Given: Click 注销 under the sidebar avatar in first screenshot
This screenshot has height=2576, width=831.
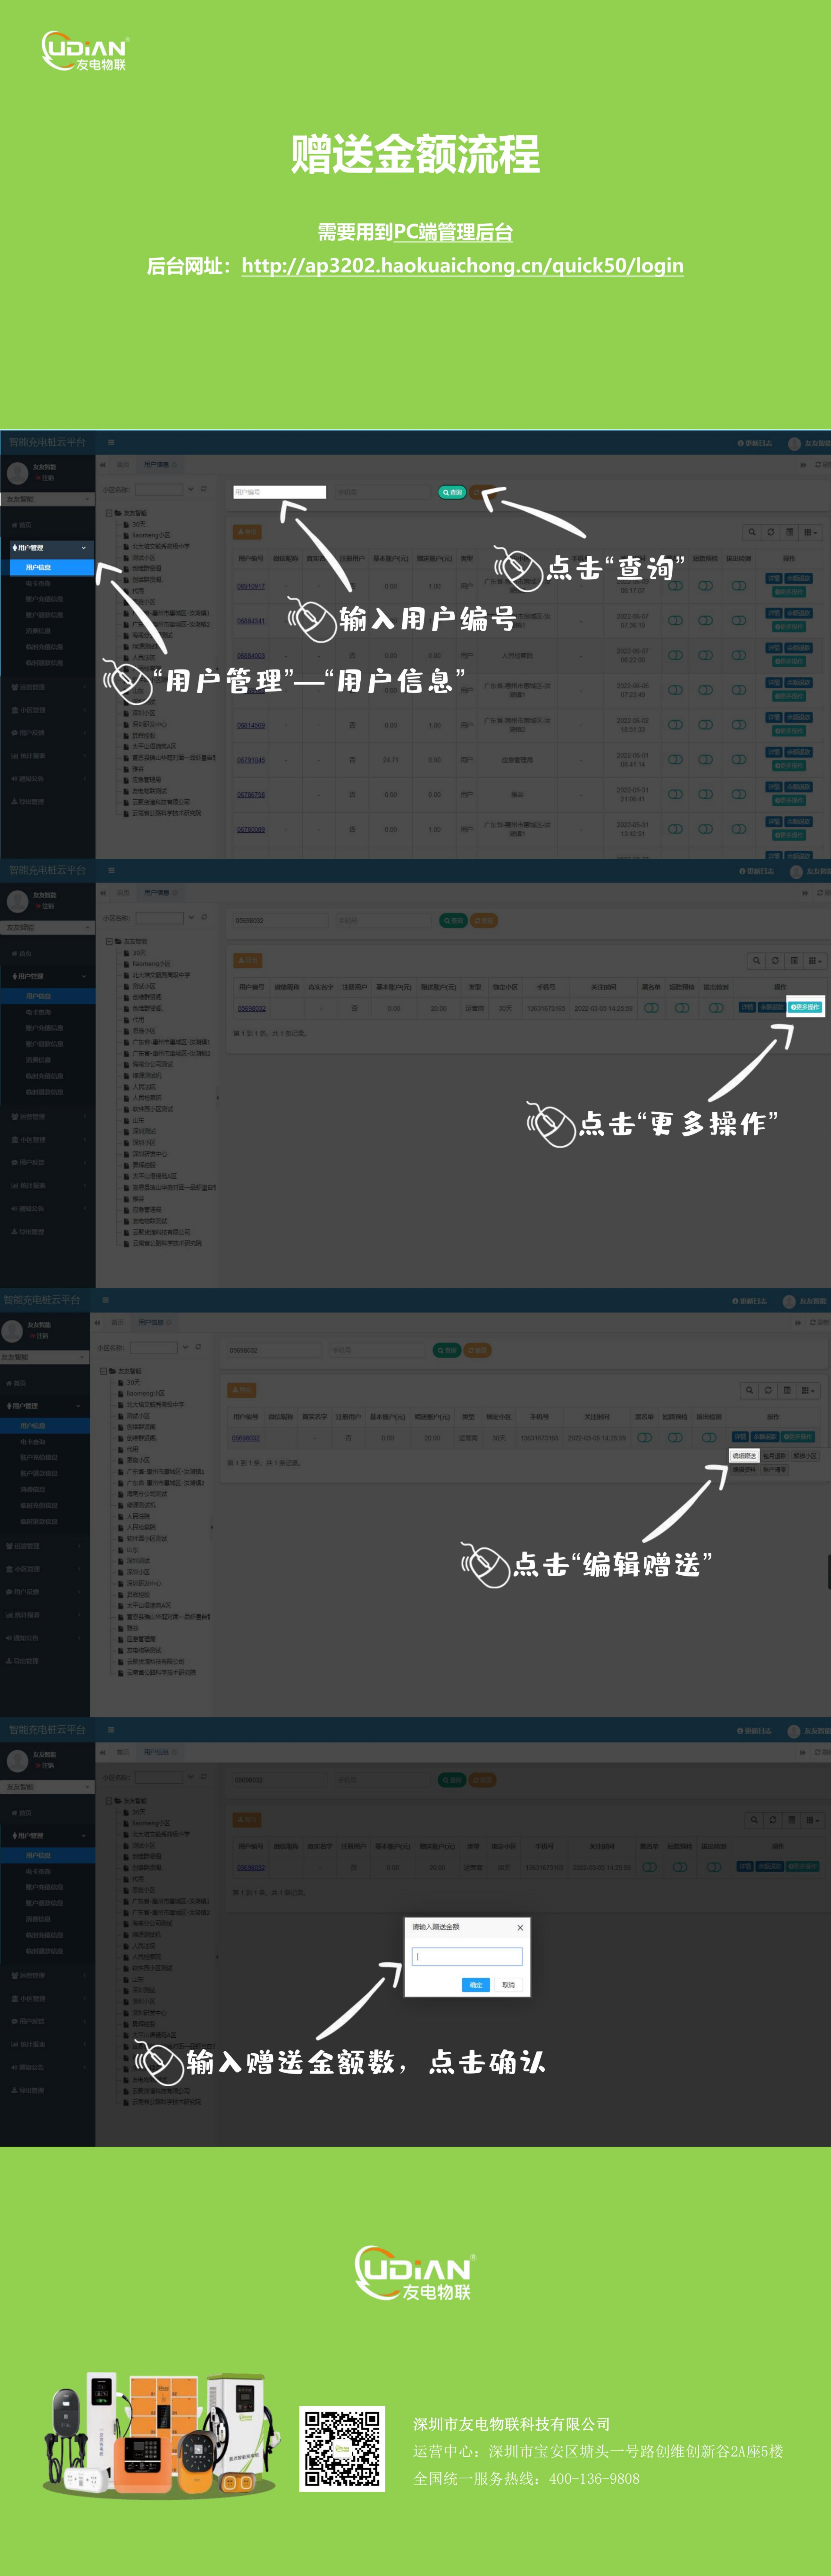Looking at the screenshot, I should pyautogui.click(x=45, y=478).
